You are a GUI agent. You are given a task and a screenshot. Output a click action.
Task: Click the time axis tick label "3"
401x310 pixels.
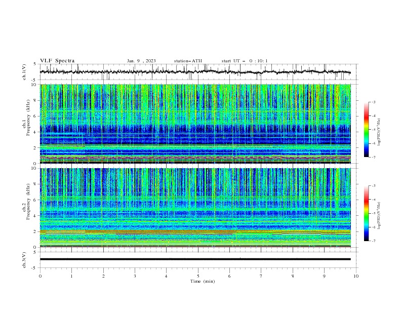click(135, 276)
